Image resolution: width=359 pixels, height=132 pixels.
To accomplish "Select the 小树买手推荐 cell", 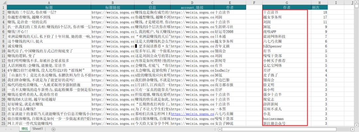I will tap(287, 61).
